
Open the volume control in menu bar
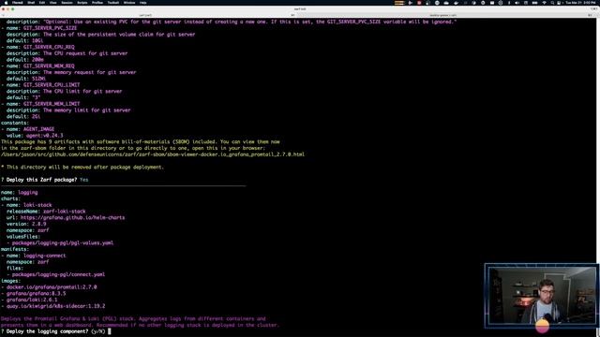coord(517,2)
